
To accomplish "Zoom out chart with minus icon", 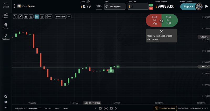I will (x=100, y=108).
